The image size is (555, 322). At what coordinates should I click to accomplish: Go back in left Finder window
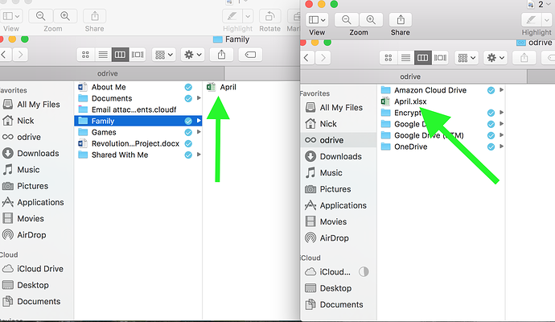4,55
